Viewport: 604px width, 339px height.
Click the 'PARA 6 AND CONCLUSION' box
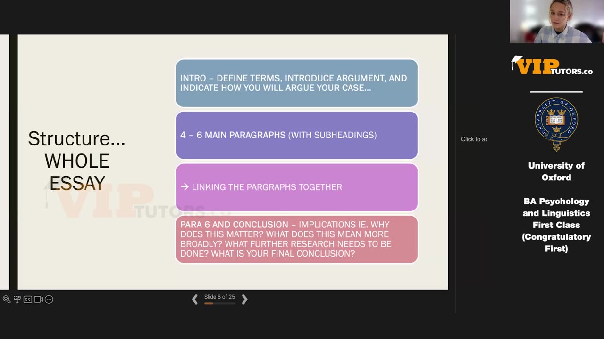click(297, 239)
